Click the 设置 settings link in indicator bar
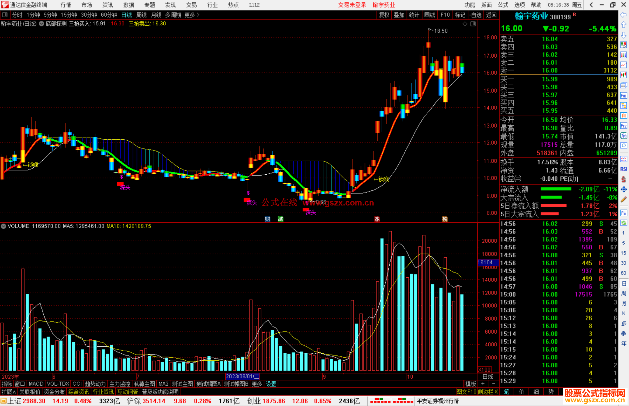This screenshot has width=629, height=406. coord(271,384)
